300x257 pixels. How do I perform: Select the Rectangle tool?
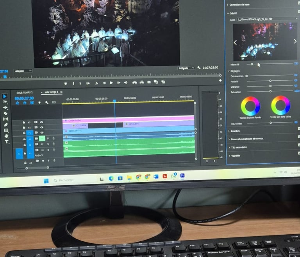point(6,130)
